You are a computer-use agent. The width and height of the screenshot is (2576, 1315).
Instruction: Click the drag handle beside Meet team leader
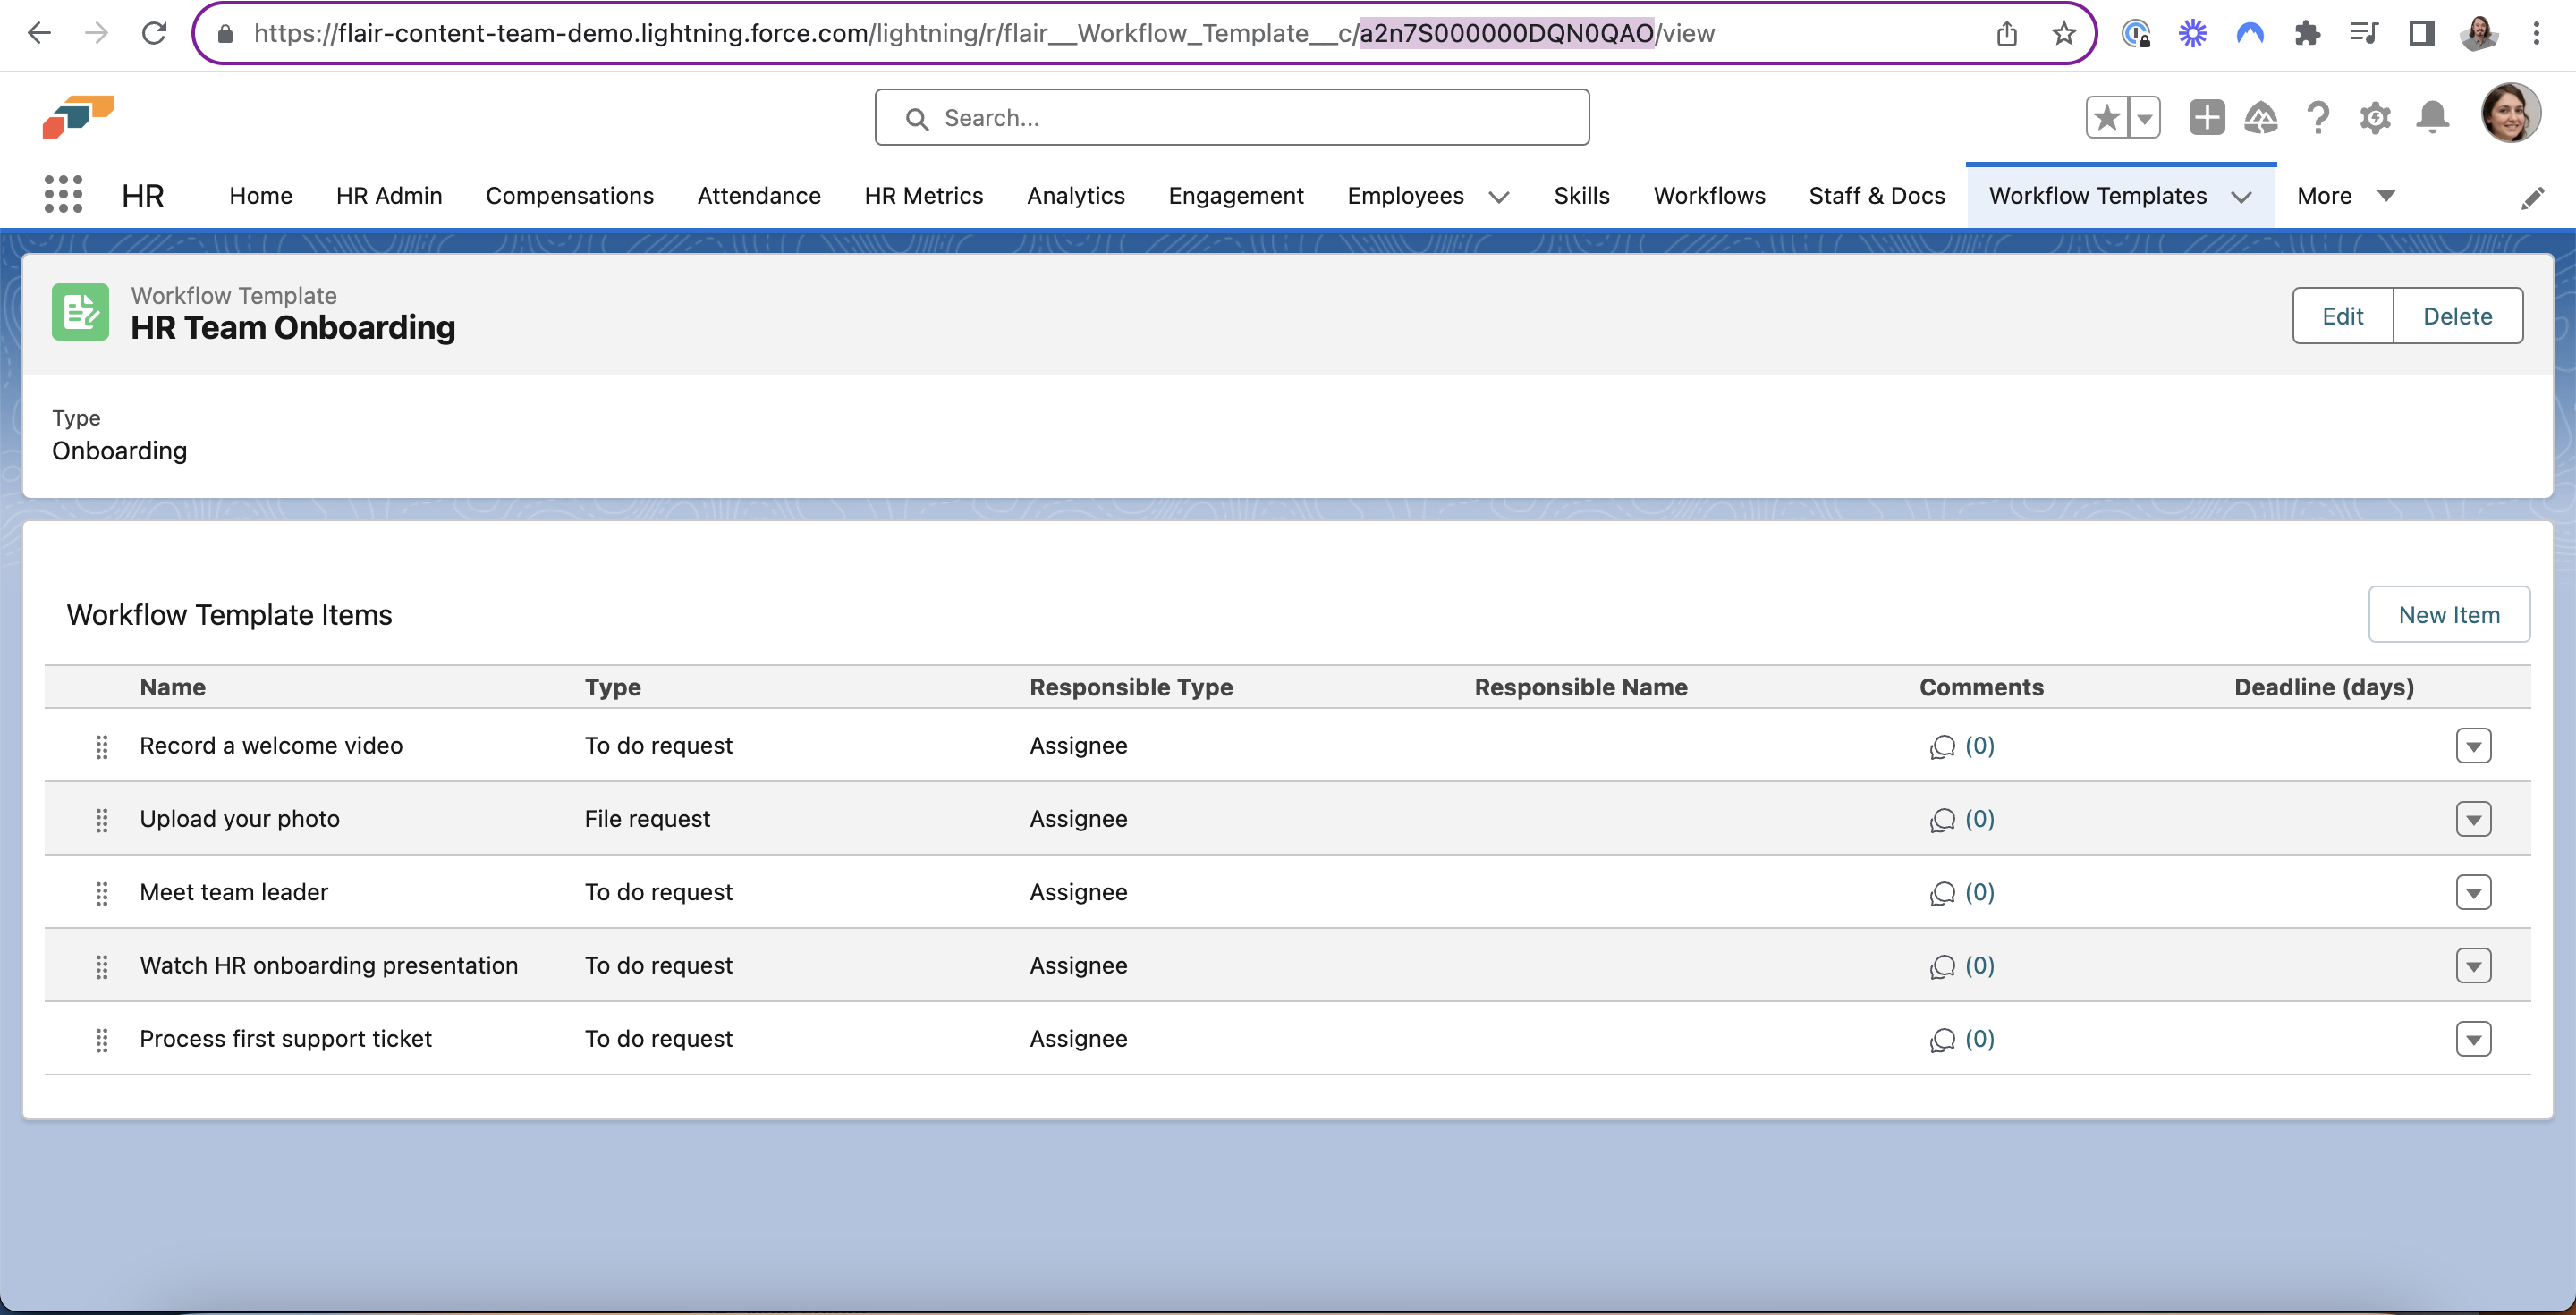click(101, 892)
